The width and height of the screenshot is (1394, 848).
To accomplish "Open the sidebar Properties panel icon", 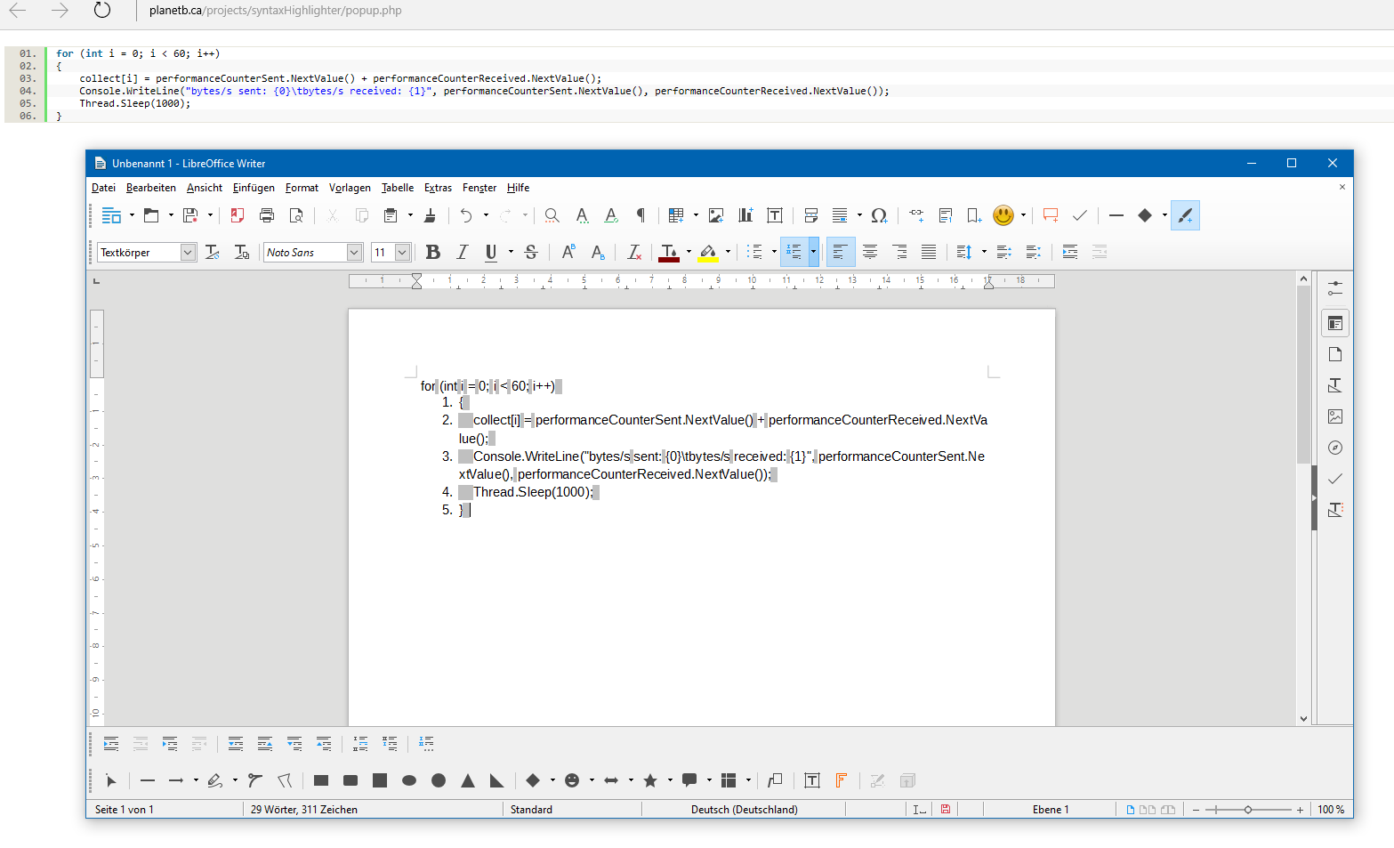I will pyautogui.click(x=1335, y=323).
